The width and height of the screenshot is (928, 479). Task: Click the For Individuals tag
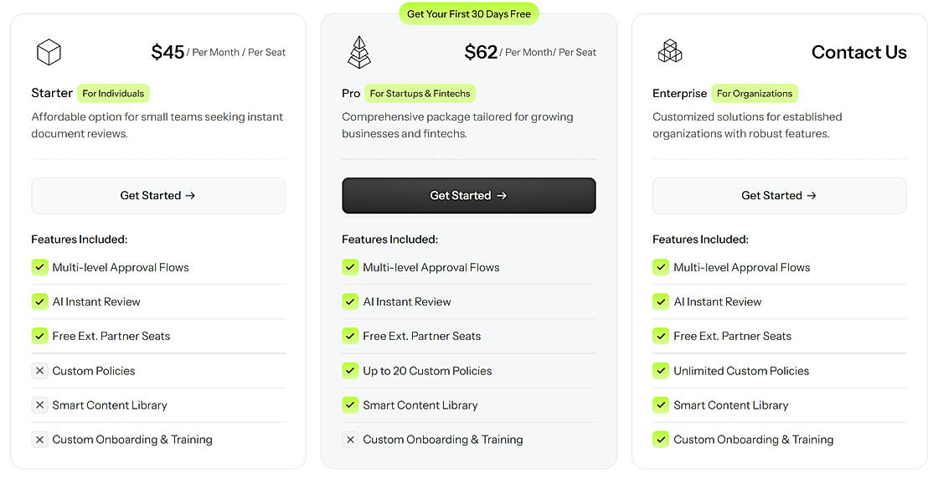(x=113, y=94)
